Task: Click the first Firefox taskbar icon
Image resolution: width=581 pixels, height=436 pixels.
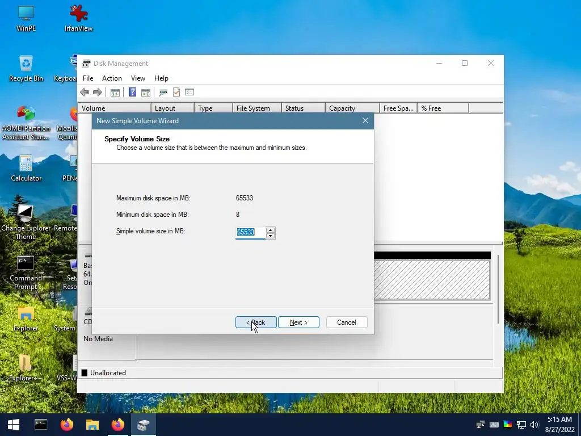Action: (x=67, y=425)
